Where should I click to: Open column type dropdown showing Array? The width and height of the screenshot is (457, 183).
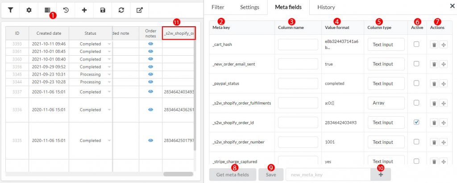click(386, 103)
